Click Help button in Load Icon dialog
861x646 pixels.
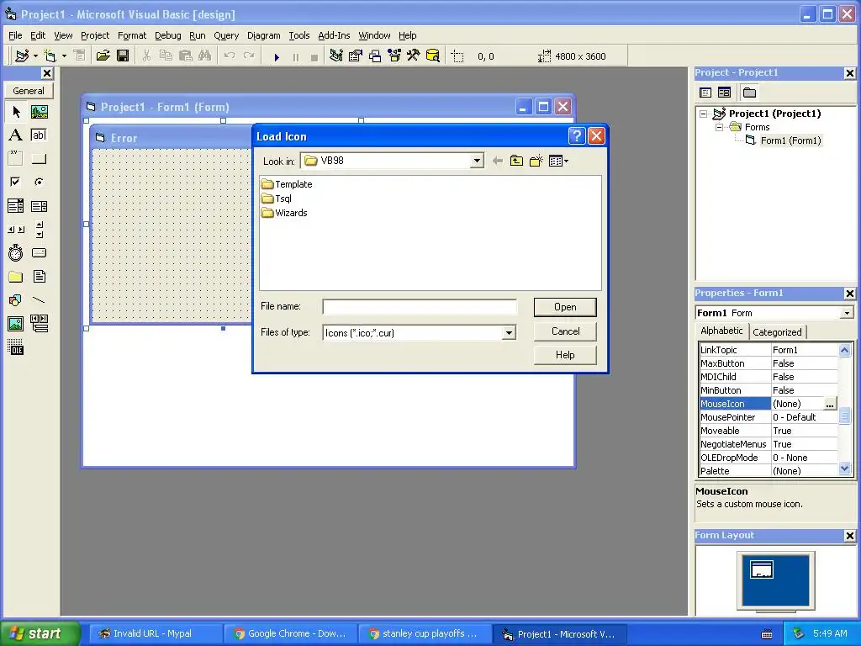(565, 355)
